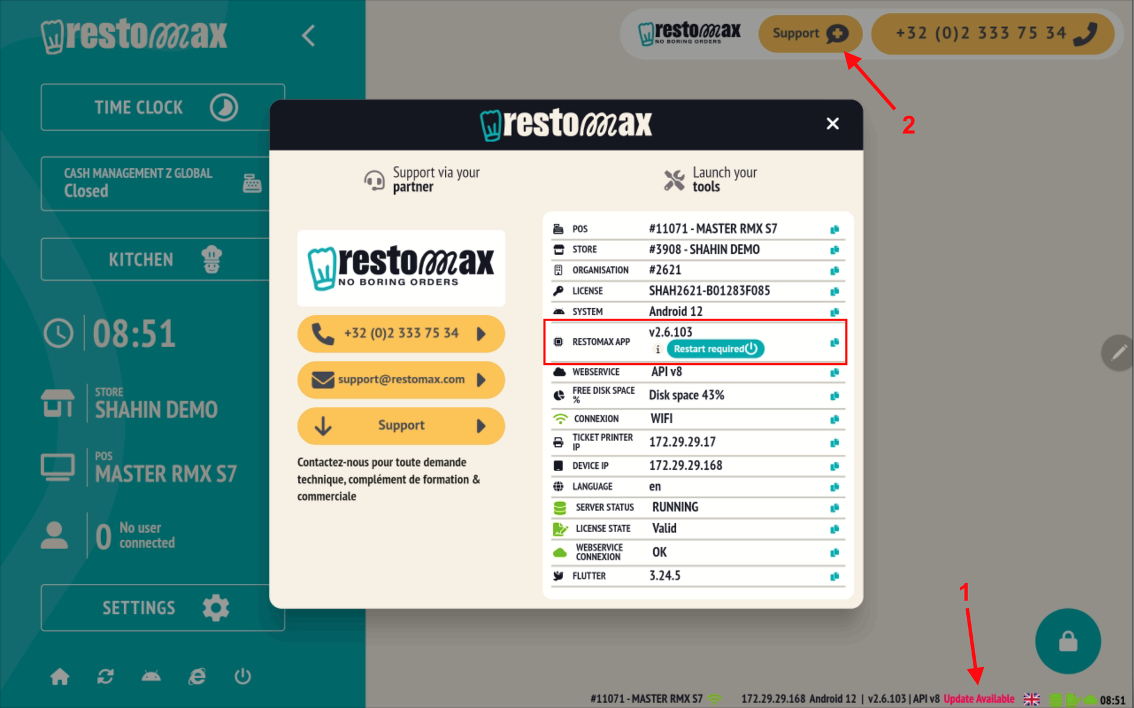
Task: Open the yellow Support download button
Action: point(400,426)
